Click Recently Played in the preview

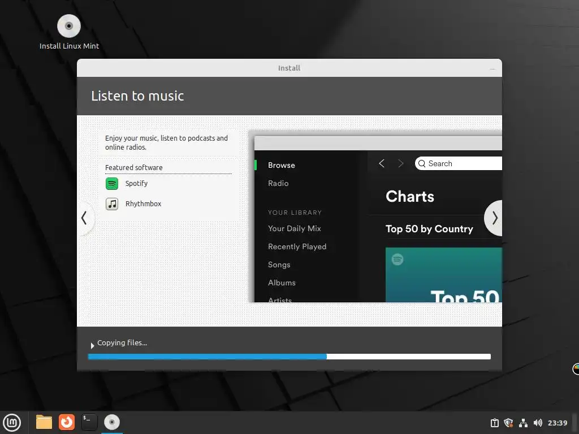coord(297,246)
